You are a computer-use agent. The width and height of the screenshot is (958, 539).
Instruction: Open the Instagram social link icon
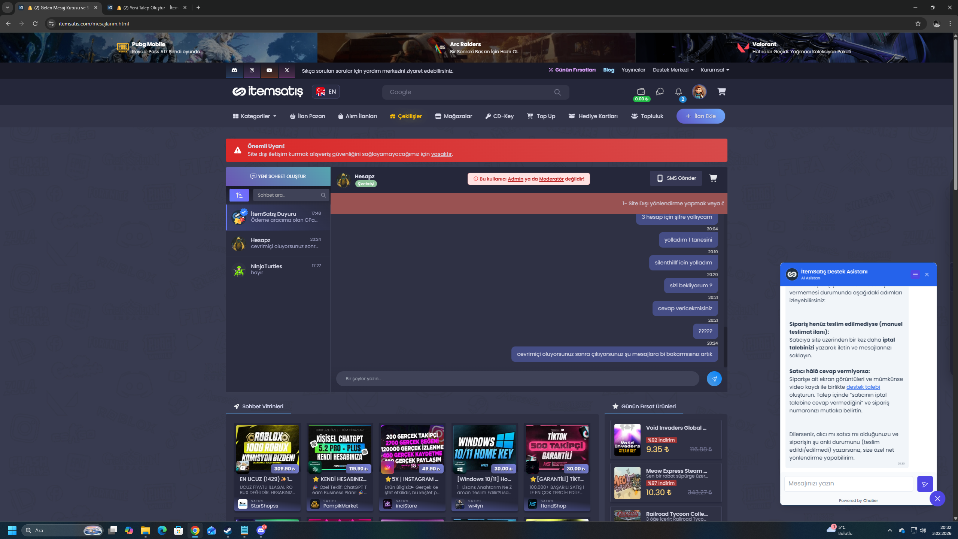(252, 70)
